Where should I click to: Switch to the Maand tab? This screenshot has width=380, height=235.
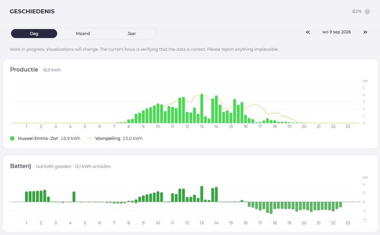click(x=83, y=34)
